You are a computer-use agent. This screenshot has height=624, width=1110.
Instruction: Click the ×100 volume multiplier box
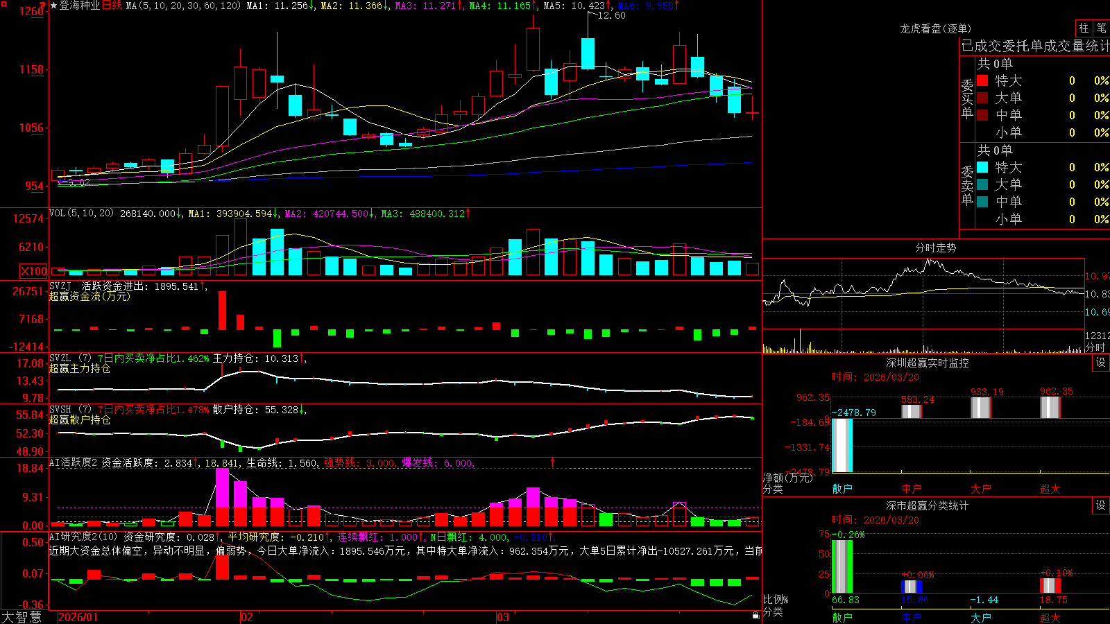[33, 271]
